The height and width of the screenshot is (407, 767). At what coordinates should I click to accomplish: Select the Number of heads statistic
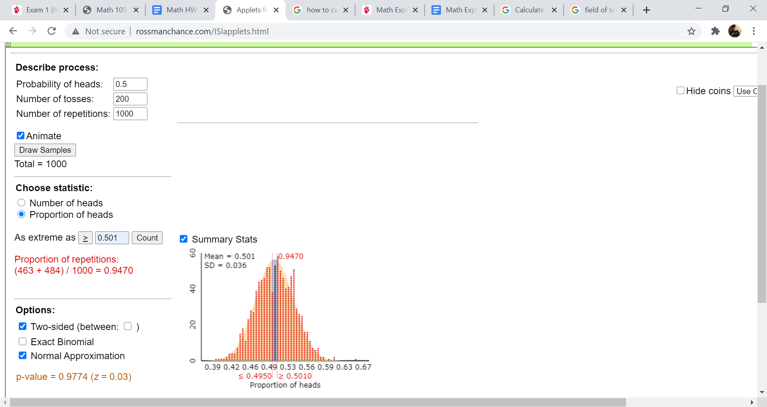pos(22,203)
